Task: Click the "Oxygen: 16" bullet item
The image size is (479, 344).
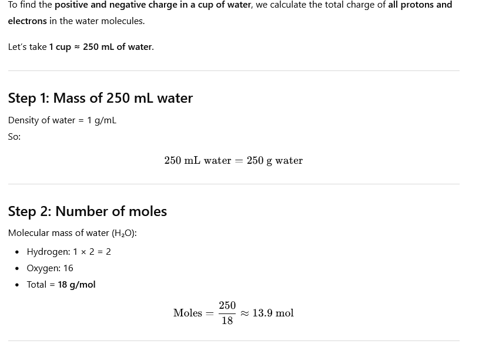Action: coord(50,268)
